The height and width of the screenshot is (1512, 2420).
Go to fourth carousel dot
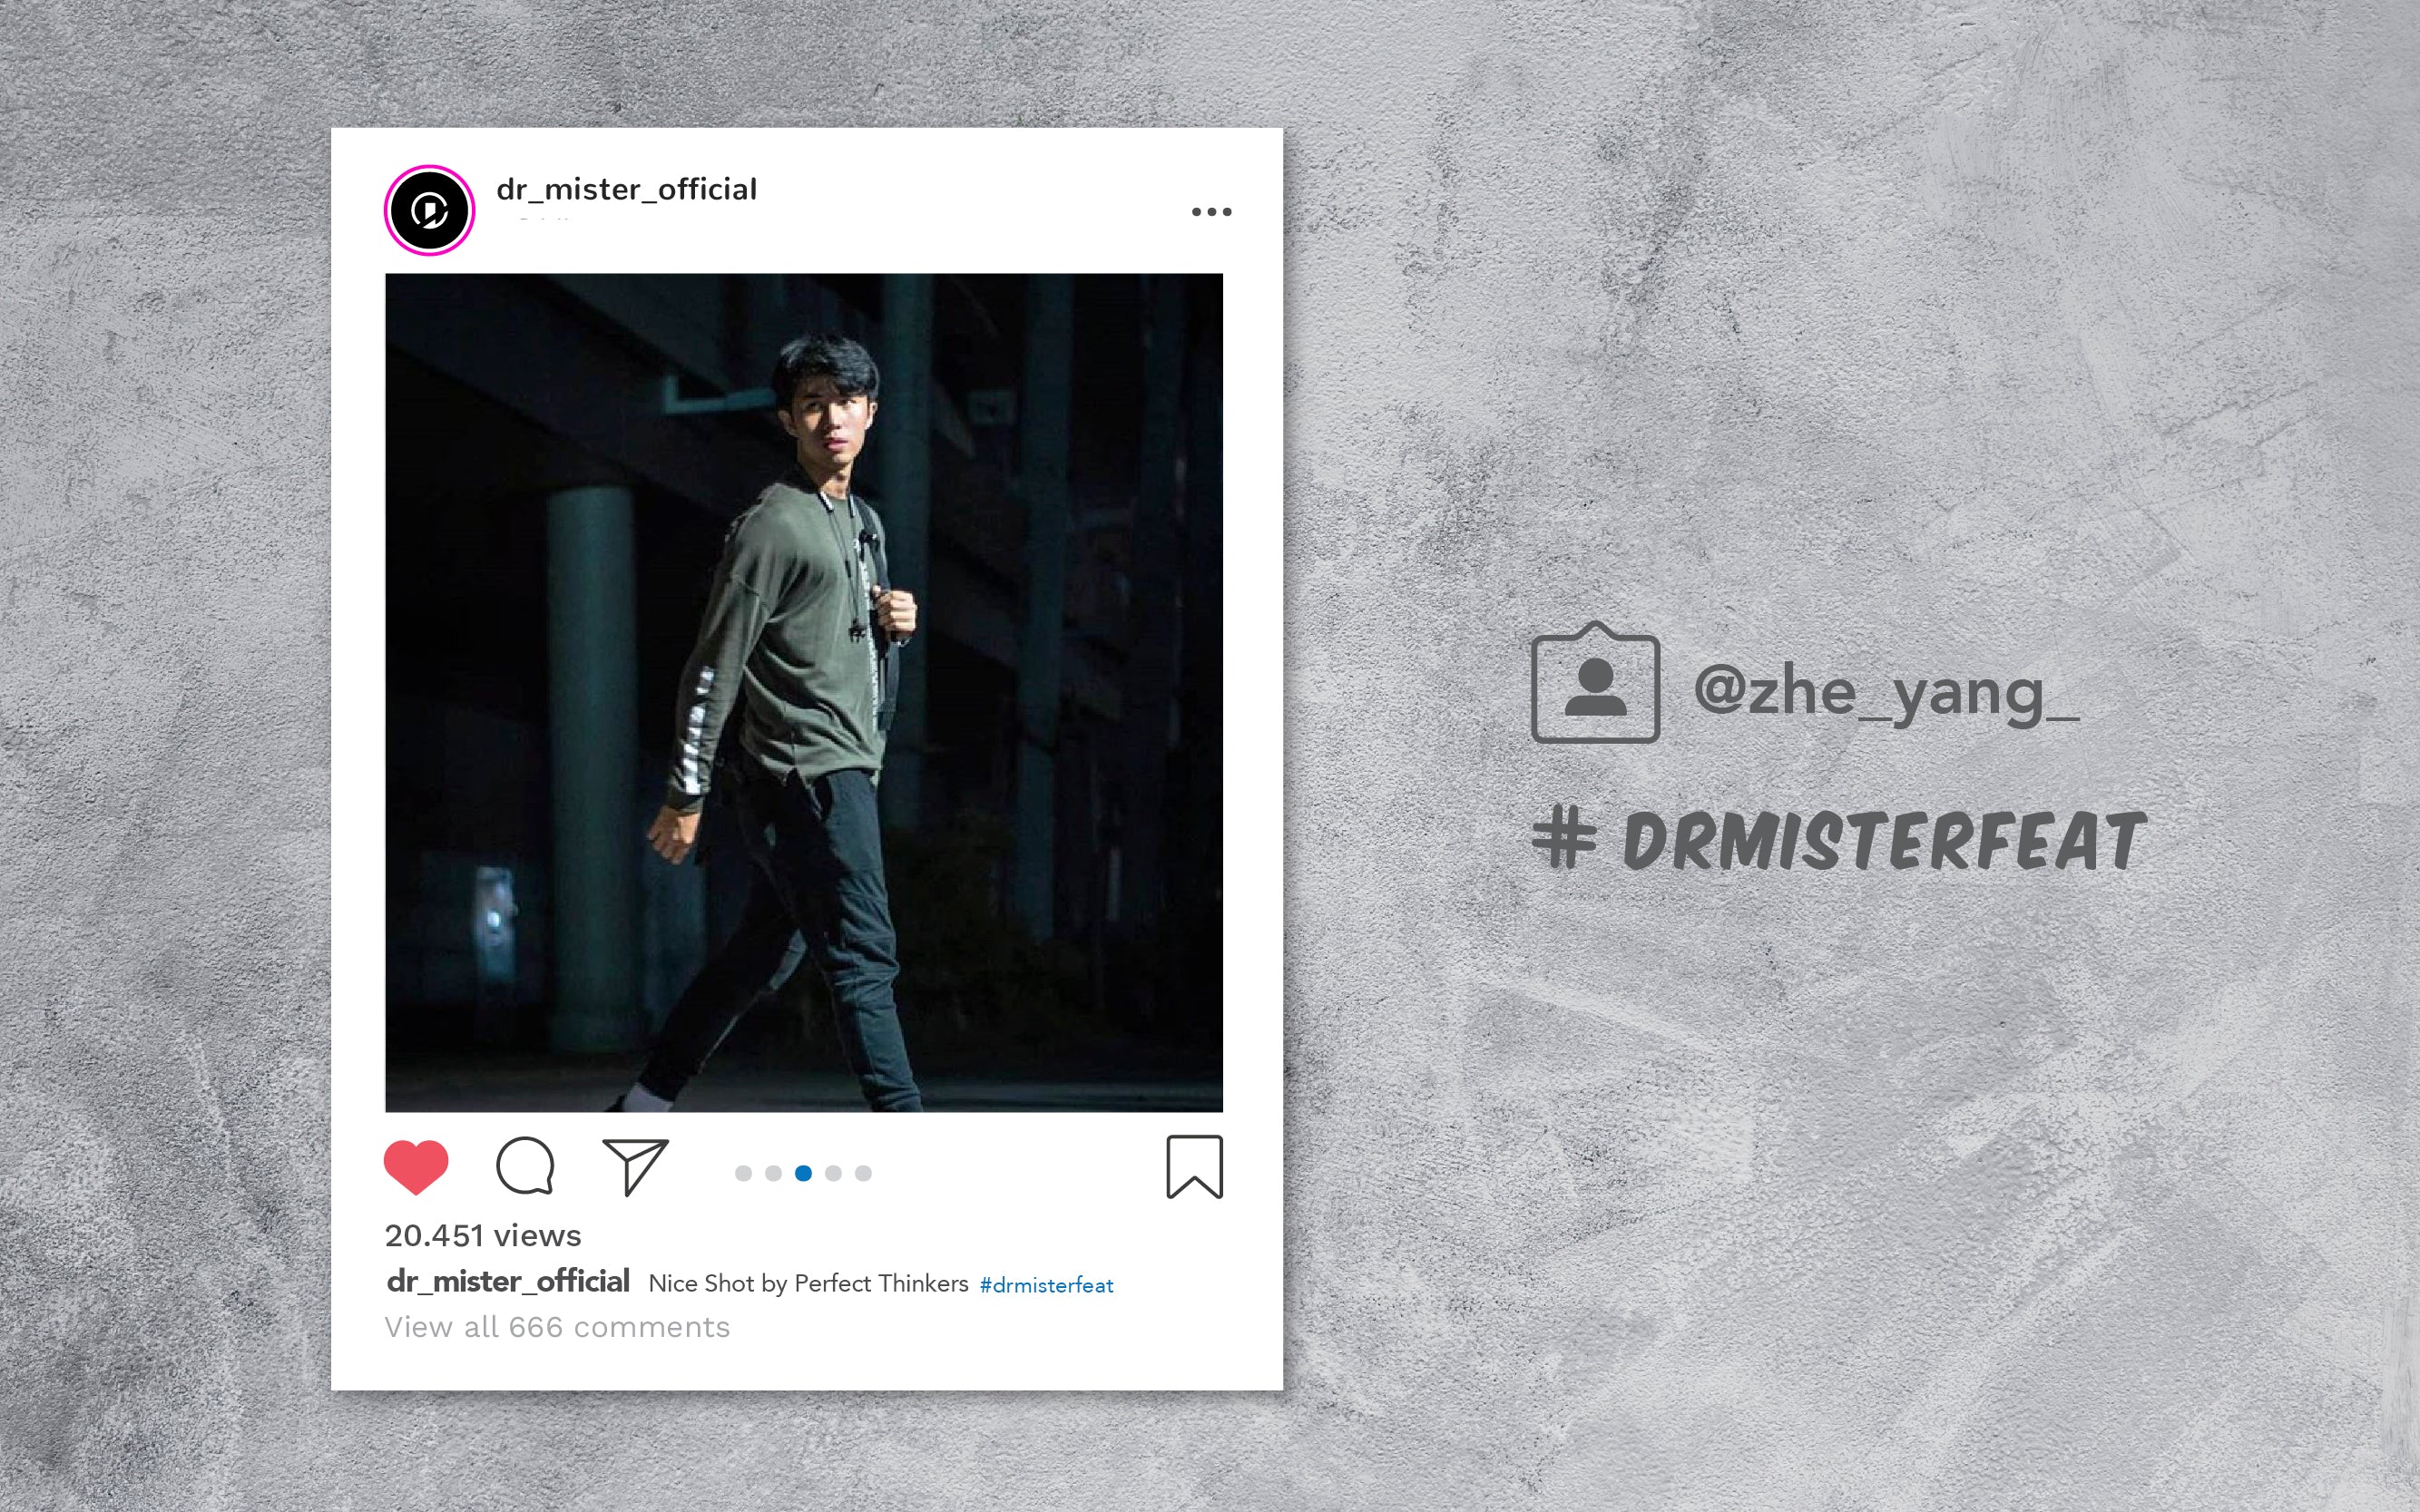pyautogui.click(x=833, y=1173)
